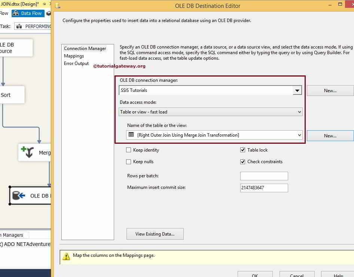Image resolution: width=354 pixels, height=277 pixels.
Task: Click the Cancel button
Action: coord(297,275)
